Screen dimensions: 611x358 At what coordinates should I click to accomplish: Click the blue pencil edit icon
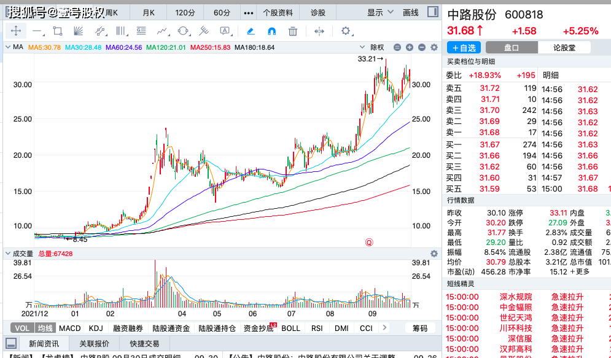click(x=251, y=31)
